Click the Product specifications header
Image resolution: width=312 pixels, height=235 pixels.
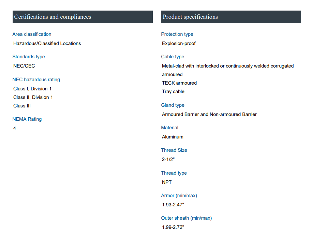tap(190, 17)
